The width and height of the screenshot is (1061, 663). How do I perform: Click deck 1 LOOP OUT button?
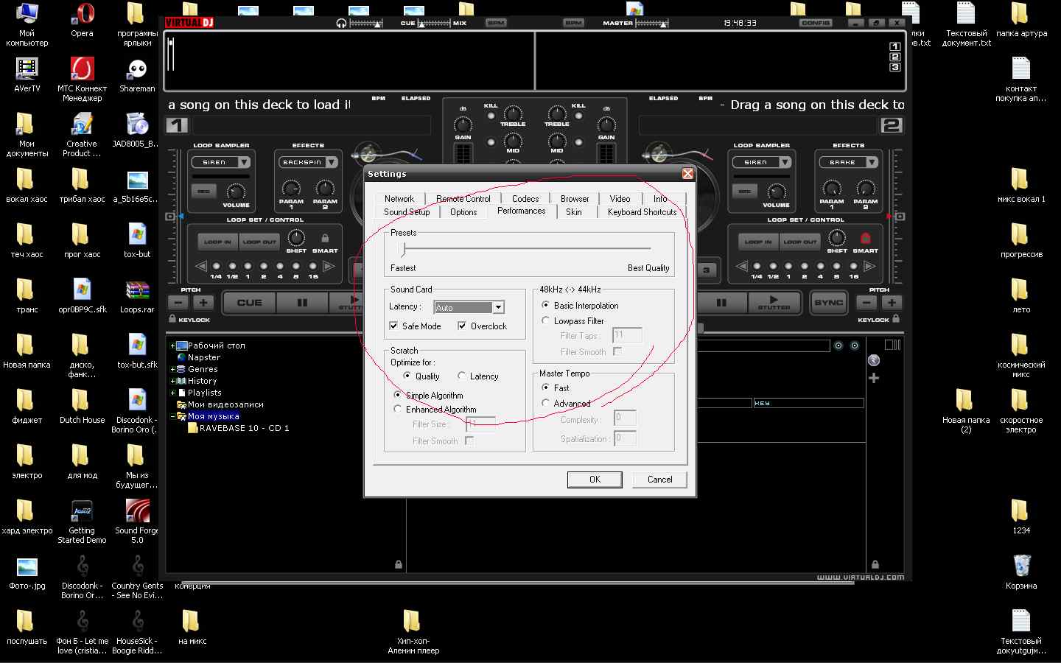pos(259,242)
